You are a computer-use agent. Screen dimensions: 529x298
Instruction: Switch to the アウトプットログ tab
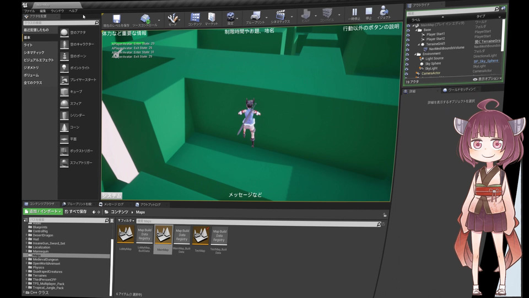(x=148, y=204)
